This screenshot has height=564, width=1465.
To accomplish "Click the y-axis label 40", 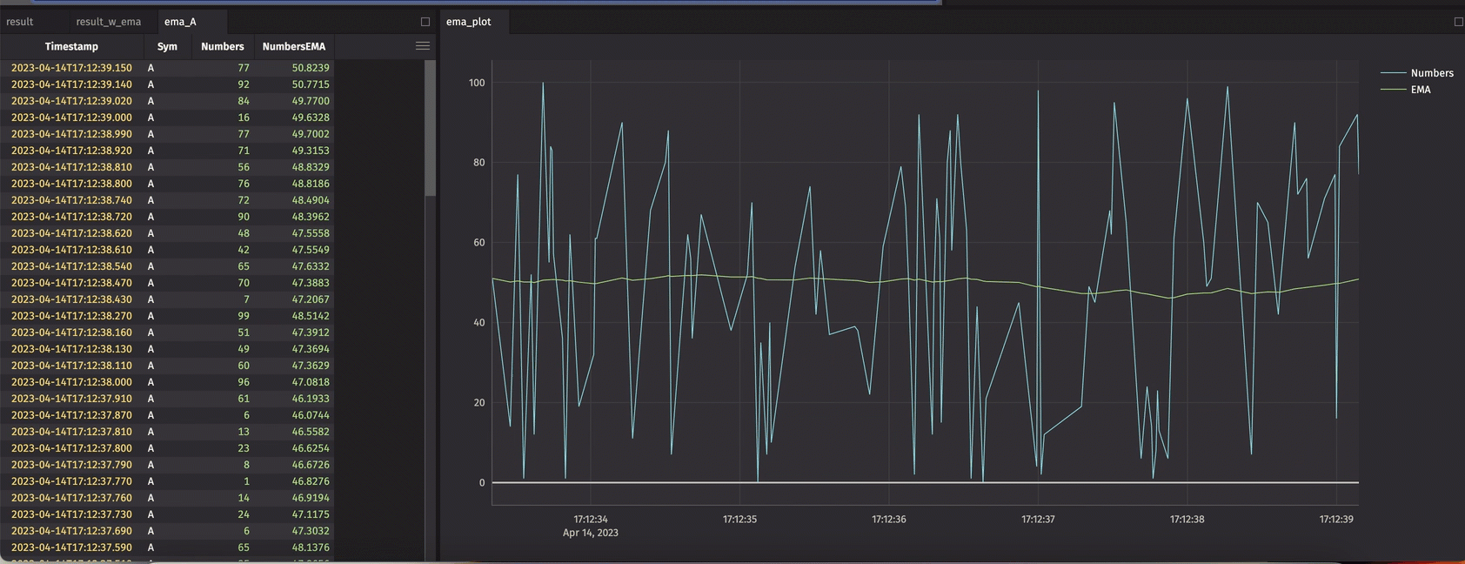I will pos(479,323).
